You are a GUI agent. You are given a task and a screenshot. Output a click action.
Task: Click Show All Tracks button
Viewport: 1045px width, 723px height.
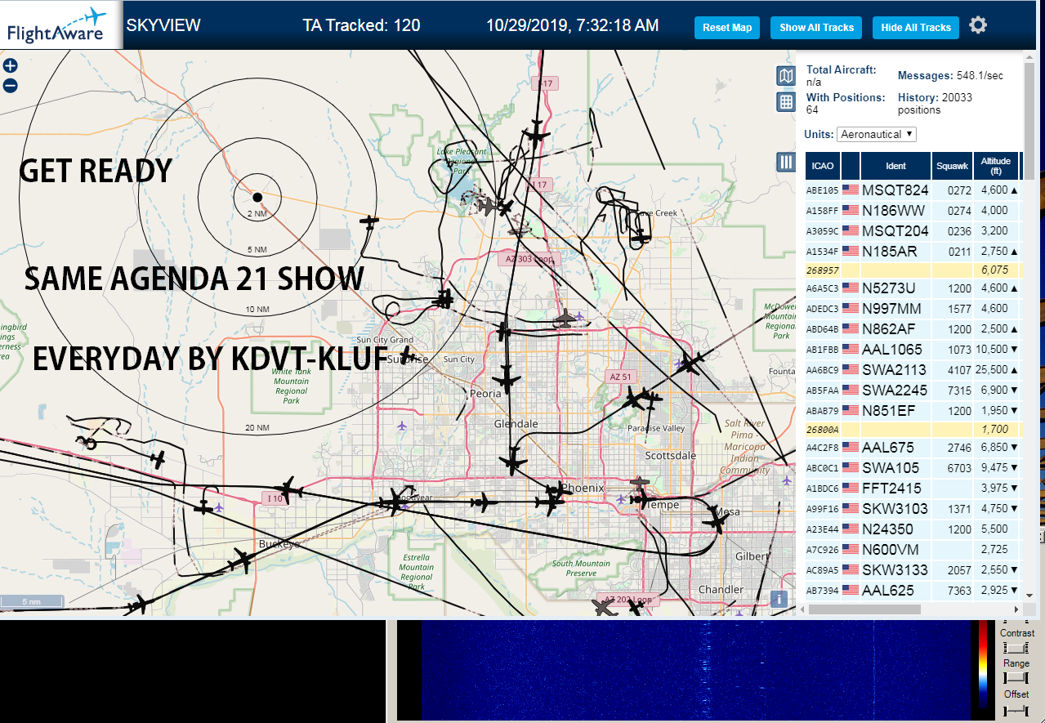point(816,27)
